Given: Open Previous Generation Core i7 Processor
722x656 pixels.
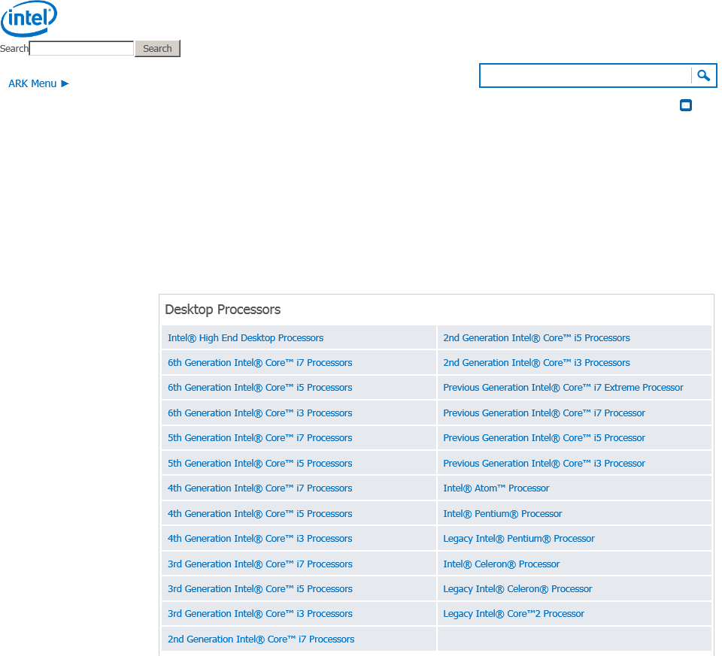Looking at the screenshot, I should pos(544,413).
